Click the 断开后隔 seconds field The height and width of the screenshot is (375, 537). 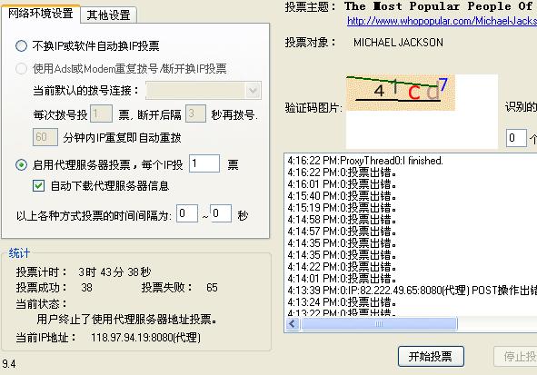195,113
